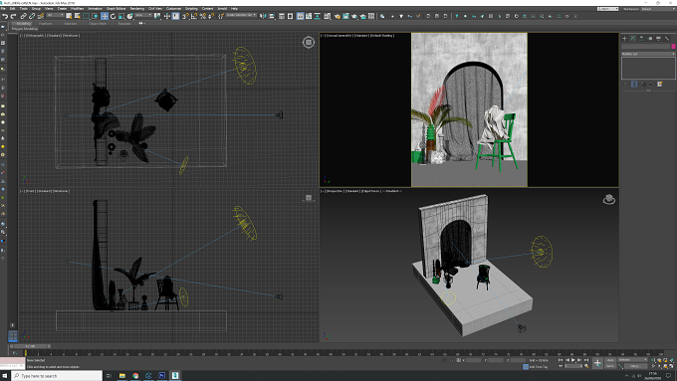Click the viewport layout tab icon
The image size is (677, 381).
pyautogui.click(x=13, y=335)
